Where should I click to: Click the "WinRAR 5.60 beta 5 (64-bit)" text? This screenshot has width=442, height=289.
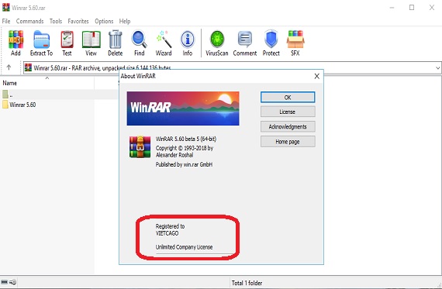click(186, 139)
